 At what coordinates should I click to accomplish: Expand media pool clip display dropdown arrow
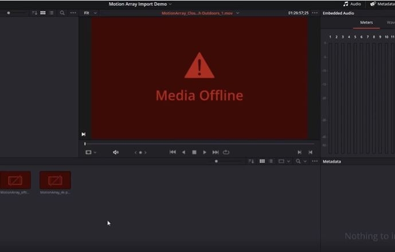coord(288,161)
